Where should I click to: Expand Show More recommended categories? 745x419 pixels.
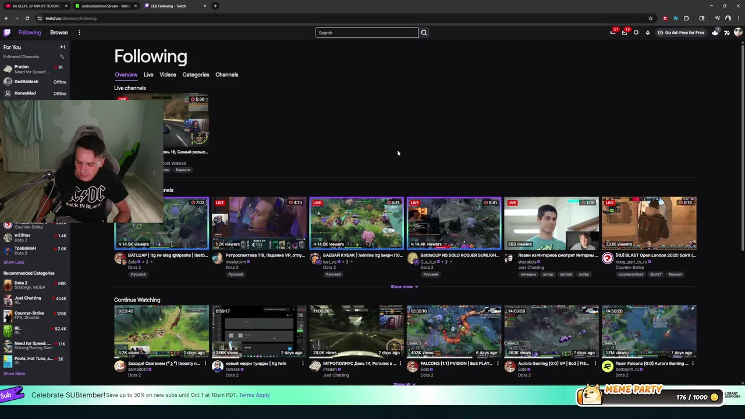(14, 374)
